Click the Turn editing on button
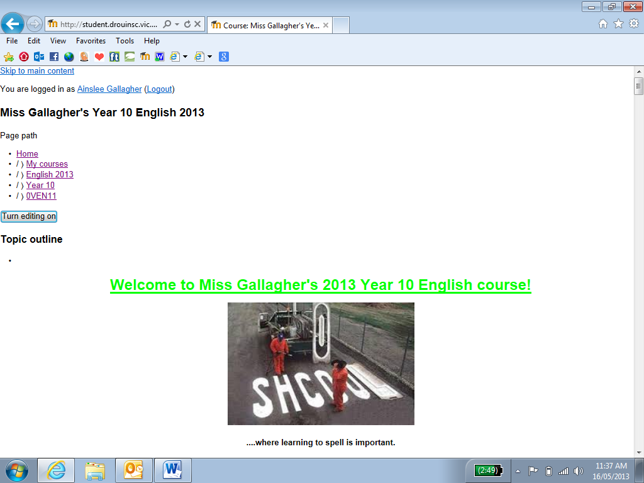 (29, 216)
